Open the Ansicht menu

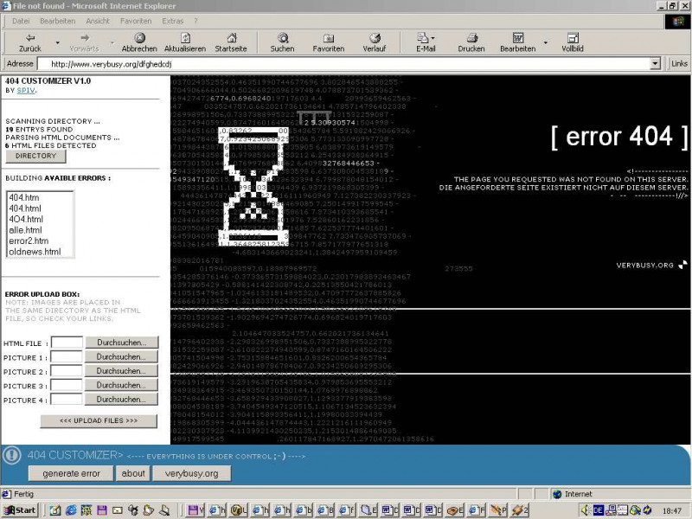click(98, 20)
